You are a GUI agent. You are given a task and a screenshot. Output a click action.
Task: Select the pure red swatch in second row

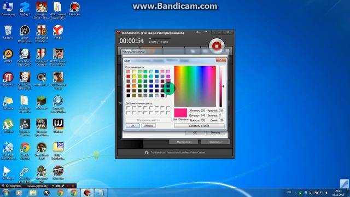pos(129,77)
